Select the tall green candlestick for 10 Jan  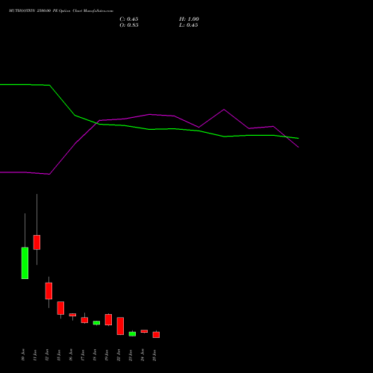(x=25, y=263)
